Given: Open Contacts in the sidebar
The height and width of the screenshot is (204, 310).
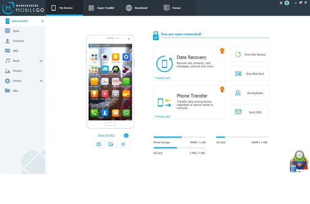Looking at the screenshot, I should pyautogui.click(x=23, y=41).
